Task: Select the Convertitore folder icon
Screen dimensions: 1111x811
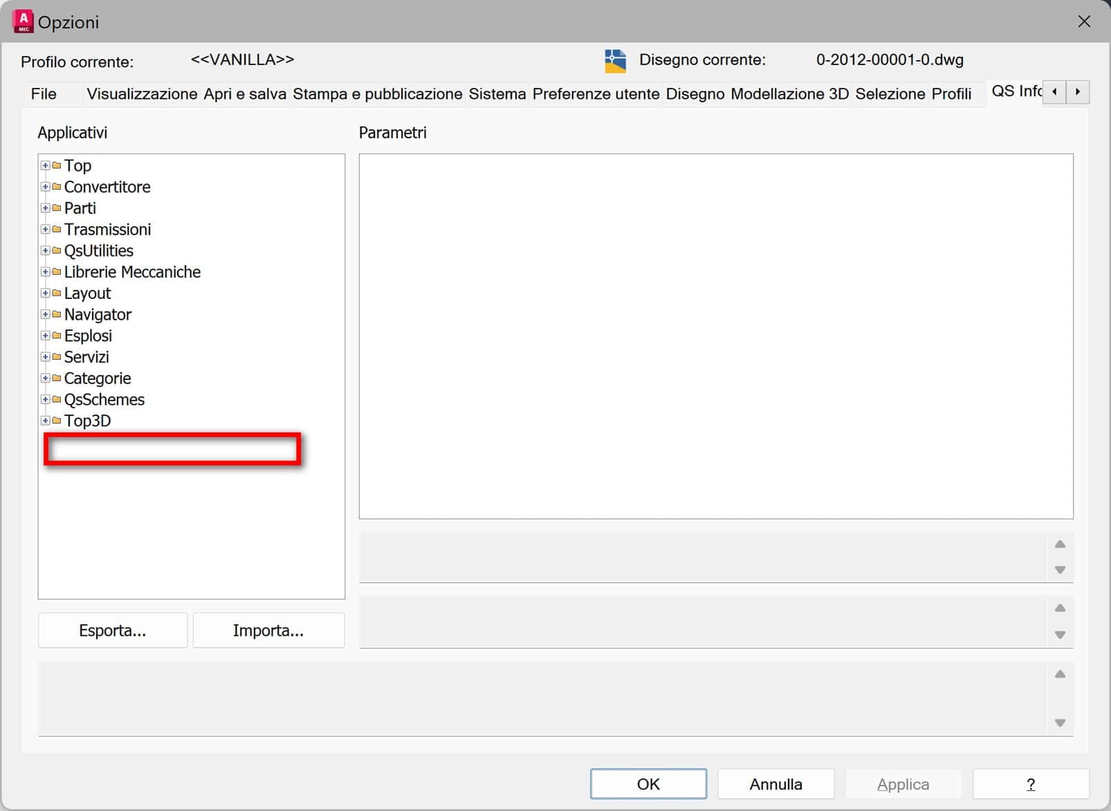Action: 57,187
